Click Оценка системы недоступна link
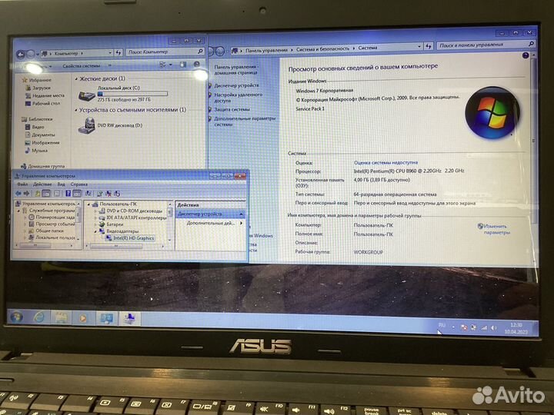554x415 pixels. (x=385, y=163)
